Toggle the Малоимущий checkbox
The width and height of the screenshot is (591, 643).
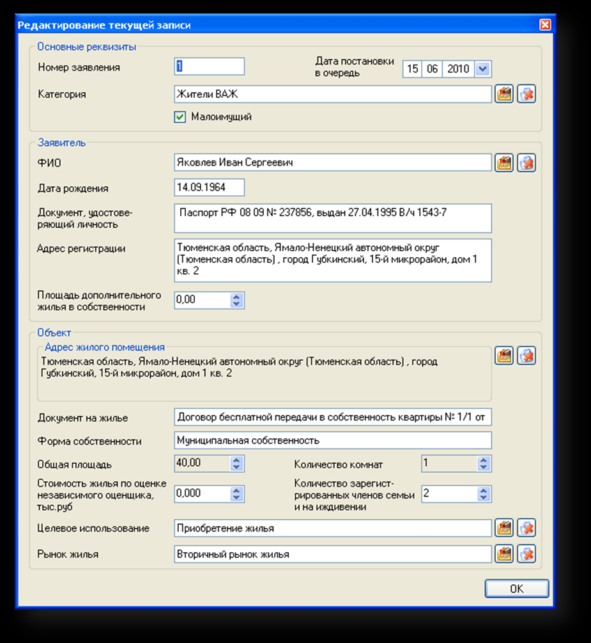180,117
